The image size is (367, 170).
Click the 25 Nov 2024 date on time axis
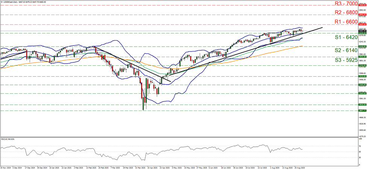coord(6,168)
